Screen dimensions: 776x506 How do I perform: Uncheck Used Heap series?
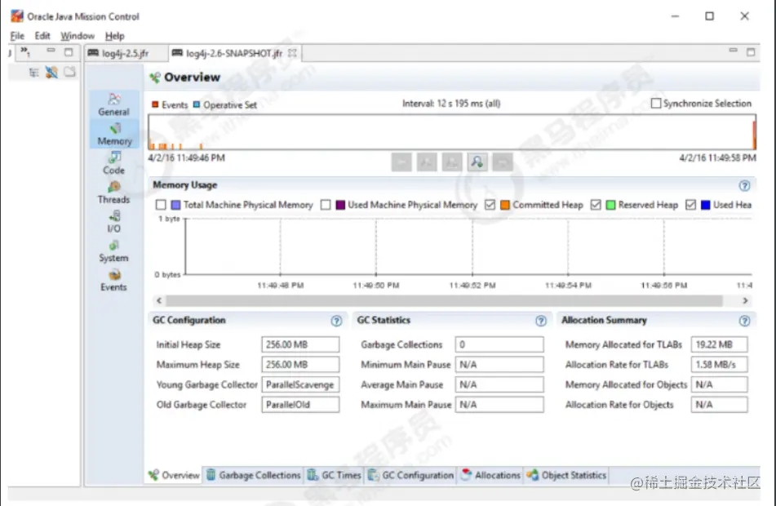[691, 205]
